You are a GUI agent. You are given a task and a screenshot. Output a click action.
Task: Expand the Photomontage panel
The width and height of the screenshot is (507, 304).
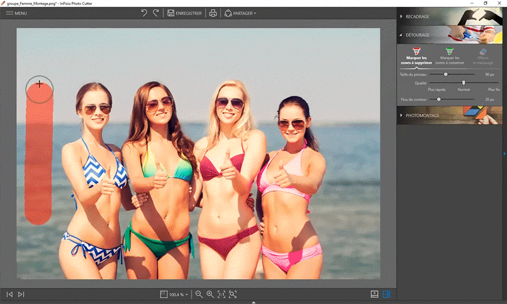(422, 115)
